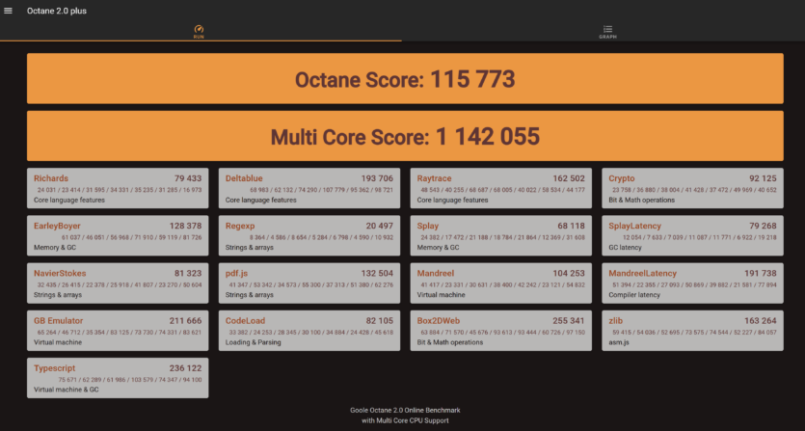Screen dimensions: 805x431
Task: Click 'GC latency' under SplayLatency
Action: [x=625, y=248]
